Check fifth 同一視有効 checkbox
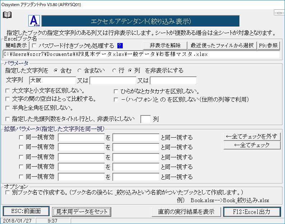 click(21, 177)
